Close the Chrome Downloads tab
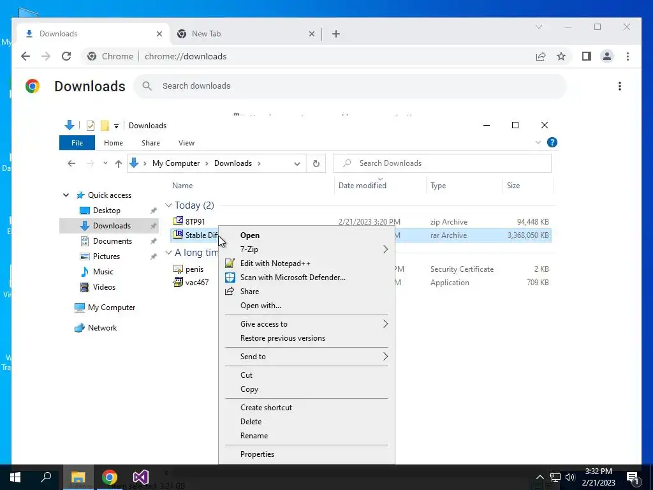653x490 pixels. [159, 34]
